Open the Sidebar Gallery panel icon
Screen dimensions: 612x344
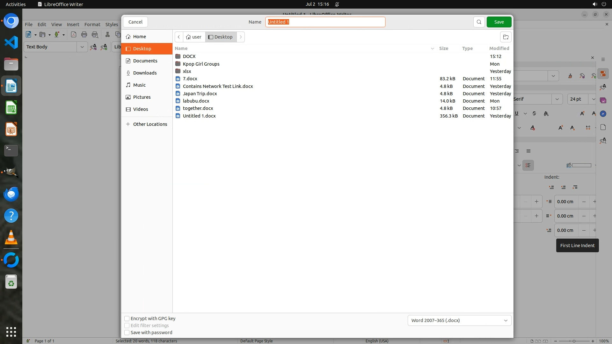(603, 100)
